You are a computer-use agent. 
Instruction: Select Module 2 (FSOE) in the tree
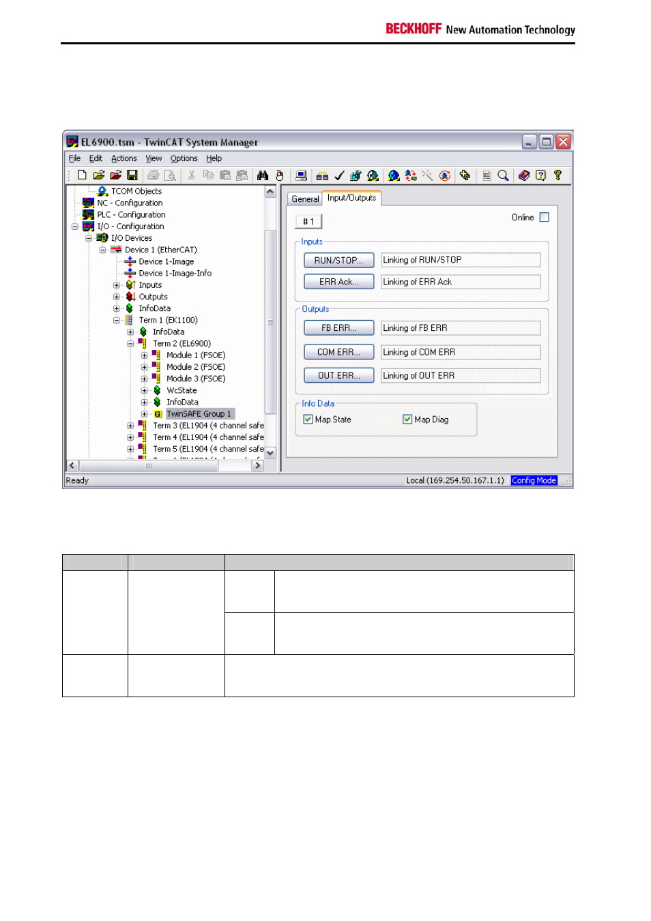pos(196,367)
